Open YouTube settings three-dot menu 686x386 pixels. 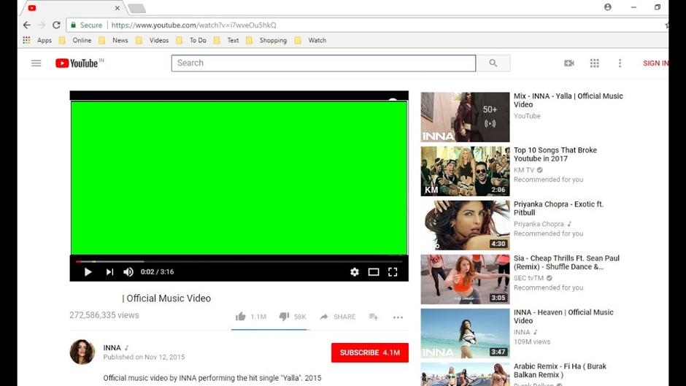(620, 63)
